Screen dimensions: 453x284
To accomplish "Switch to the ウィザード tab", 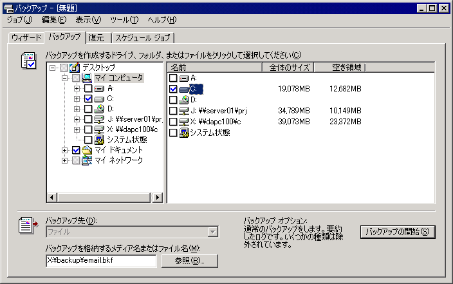I will tap(26, 38).
